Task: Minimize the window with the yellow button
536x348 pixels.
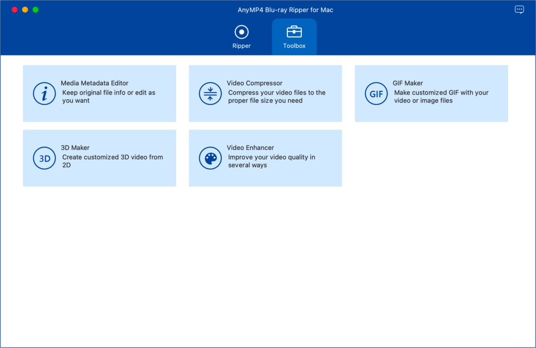Action: 25,10
